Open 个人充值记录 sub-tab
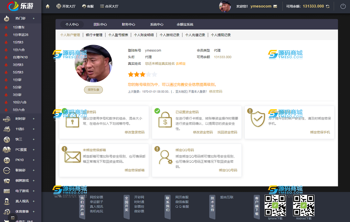Image resolution: width=350 pixels, height=222 pixels. click(195, 35)
